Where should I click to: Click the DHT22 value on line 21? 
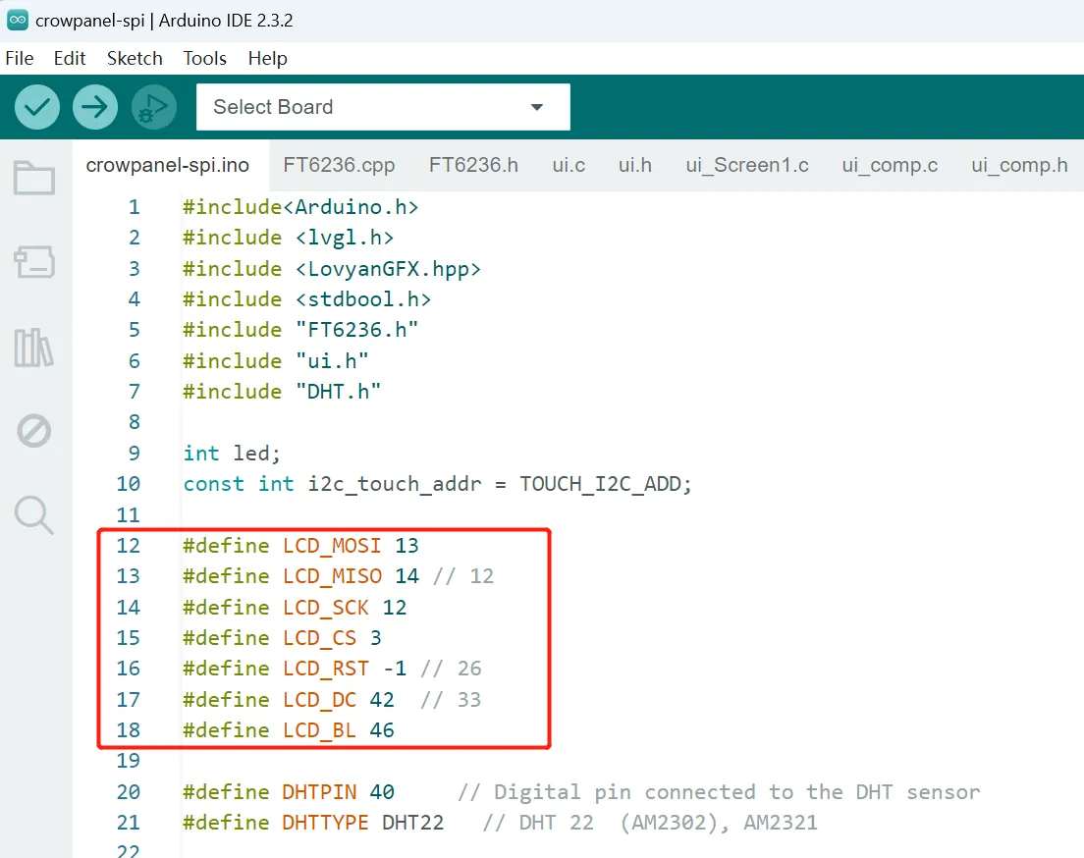coord(412,822)
